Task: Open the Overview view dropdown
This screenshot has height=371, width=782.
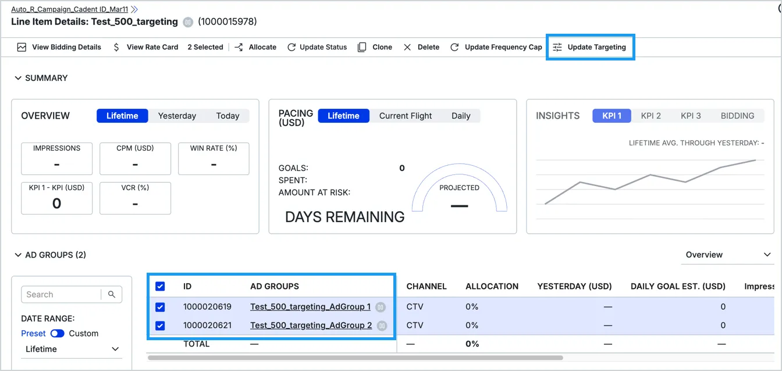Action: pyautogui.click(x=727, y=255)
